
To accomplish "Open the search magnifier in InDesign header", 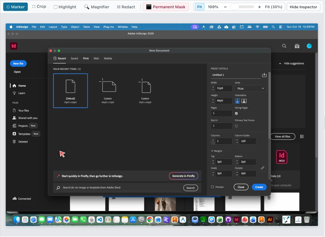I will coord(284,46).
